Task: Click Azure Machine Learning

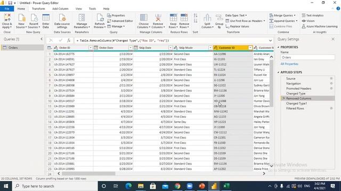Action: pos(320,27)
